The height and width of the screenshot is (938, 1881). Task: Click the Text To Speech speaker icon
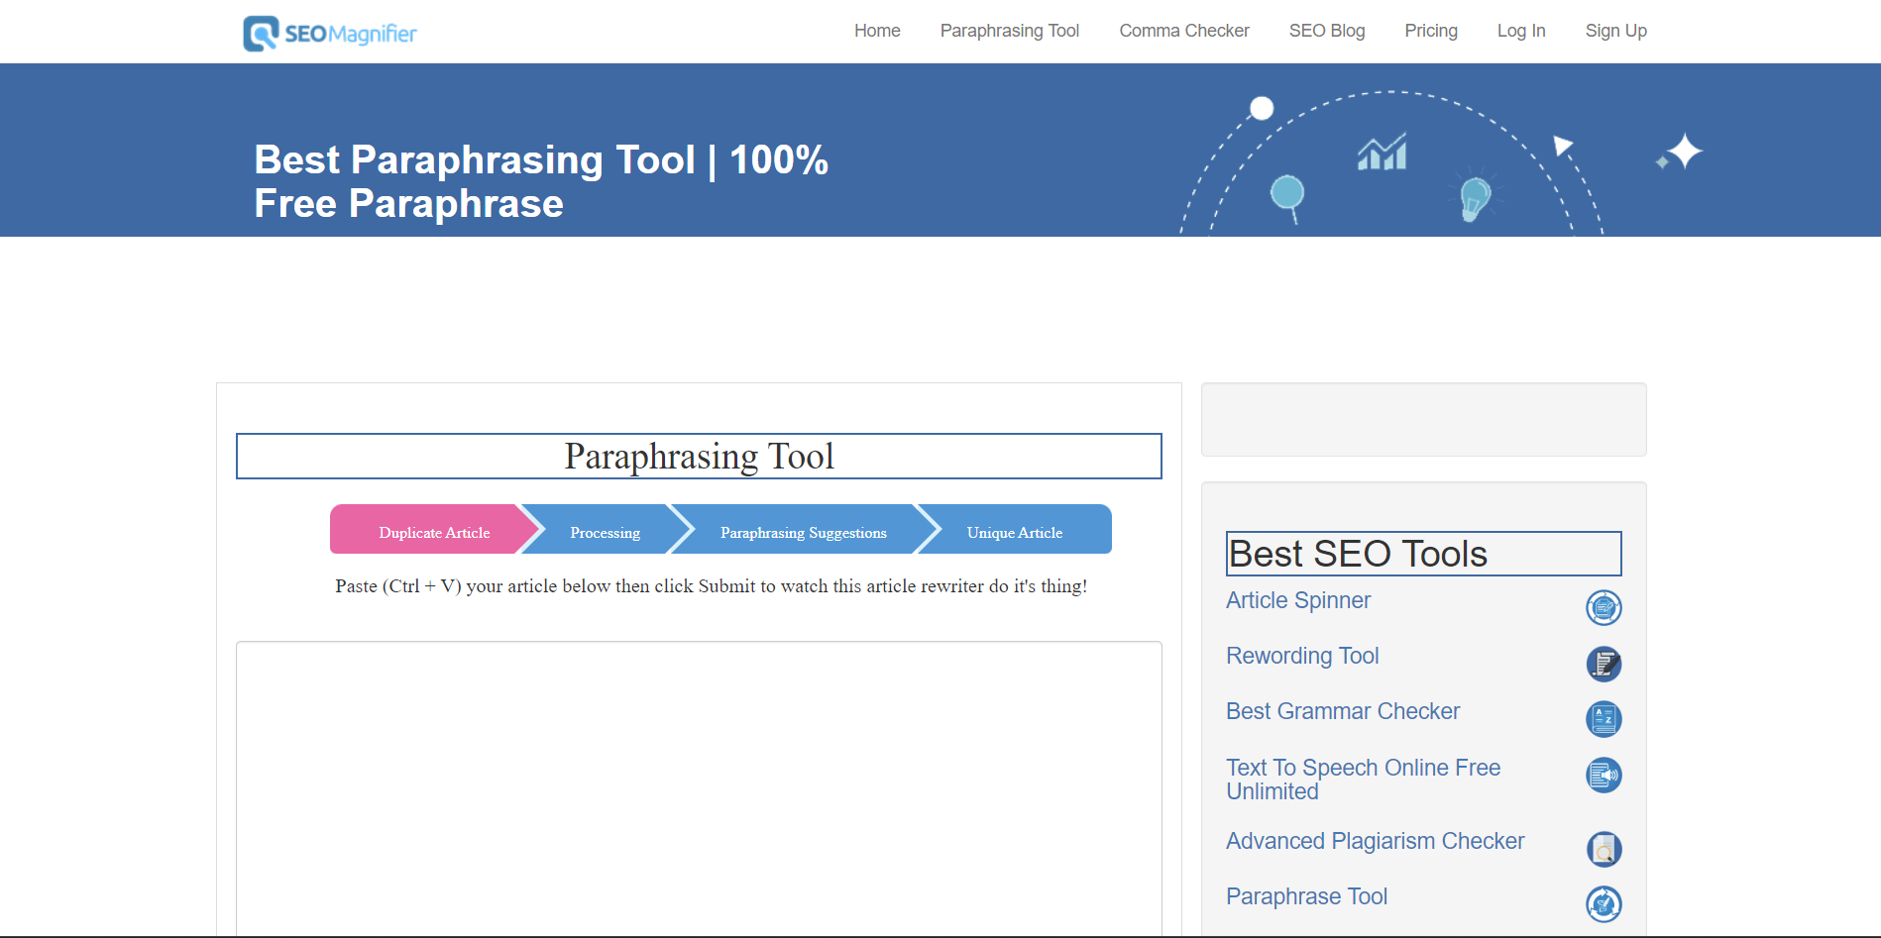[1604, 775]
